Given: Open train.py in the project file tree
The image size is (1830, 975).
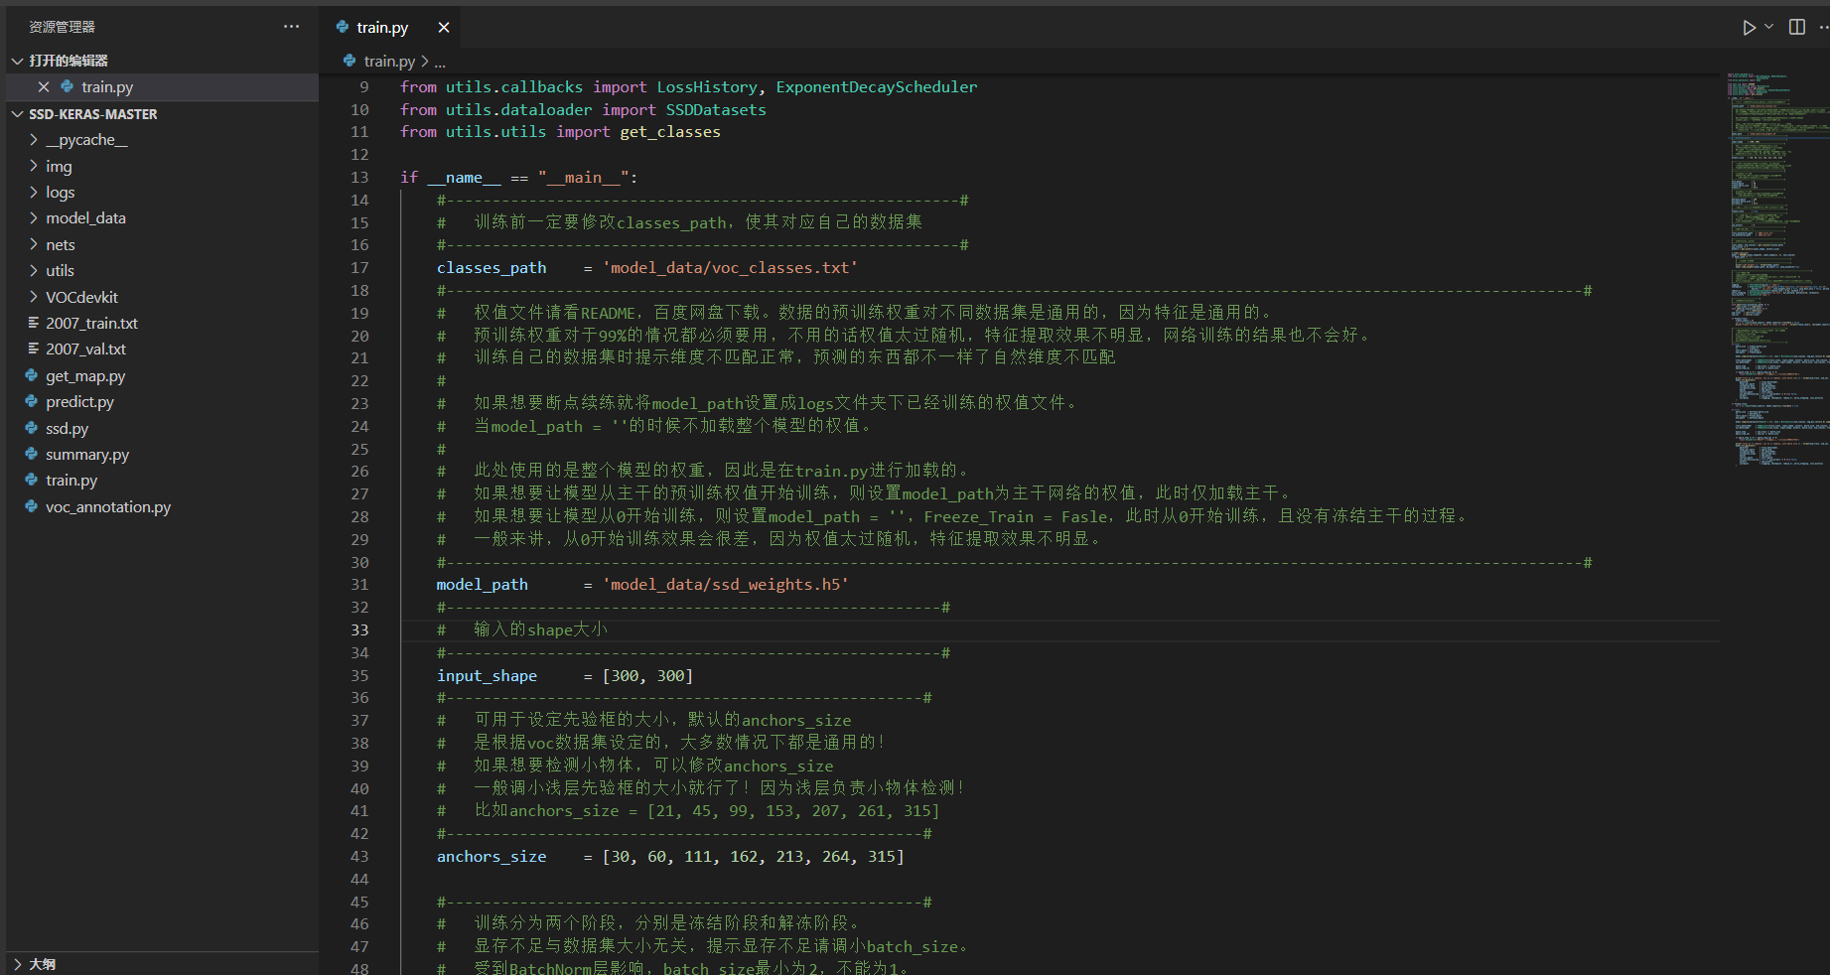Looking at the screenshot, I should coord(71,481).
